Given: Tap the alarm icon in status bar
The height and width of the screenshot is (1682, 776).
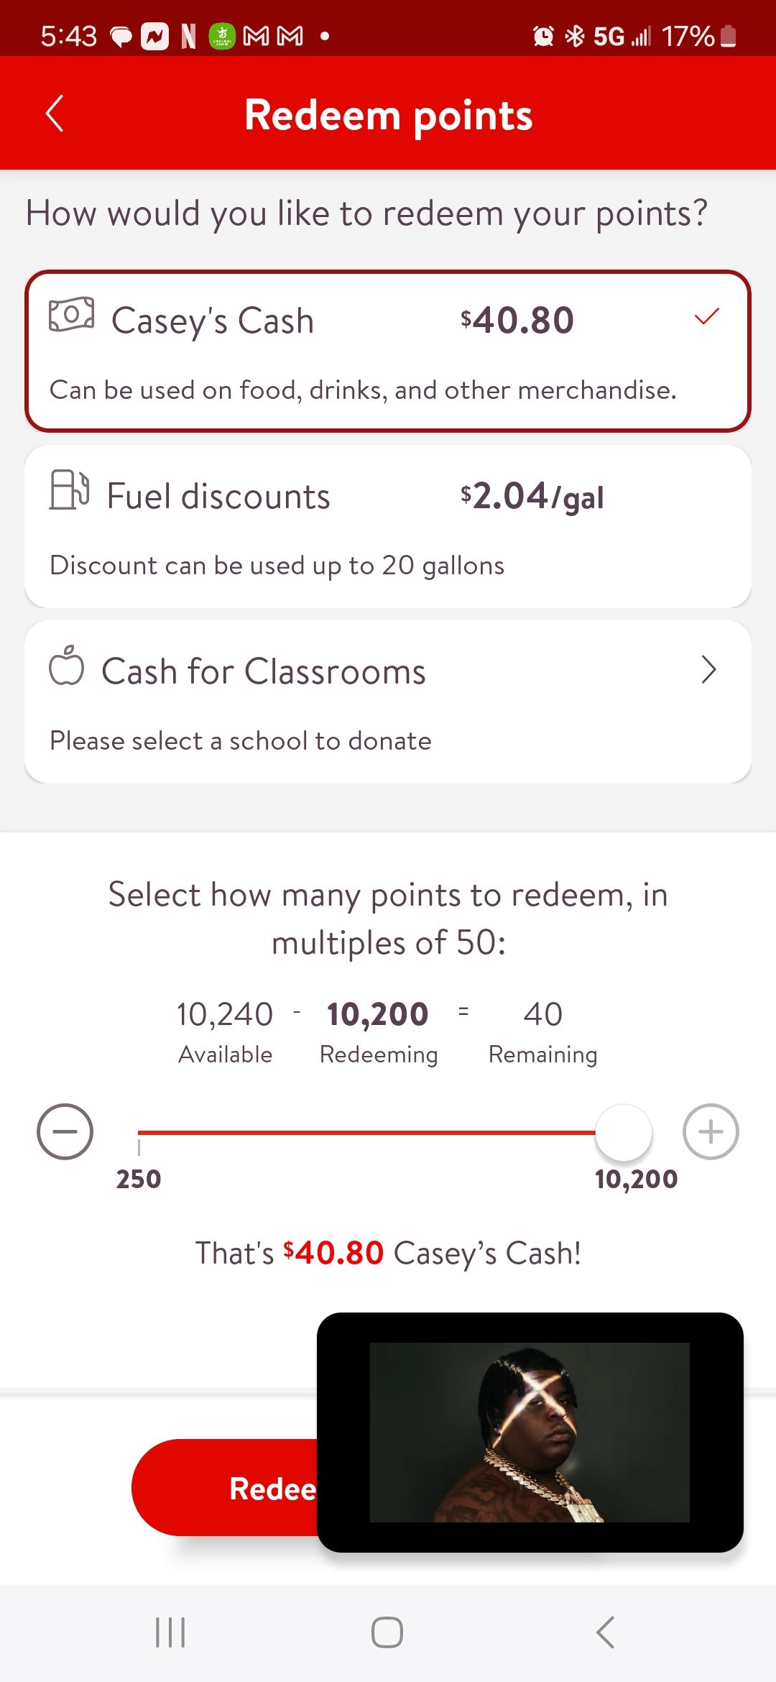Looking at the screenshot, I should tap(543, 36).
